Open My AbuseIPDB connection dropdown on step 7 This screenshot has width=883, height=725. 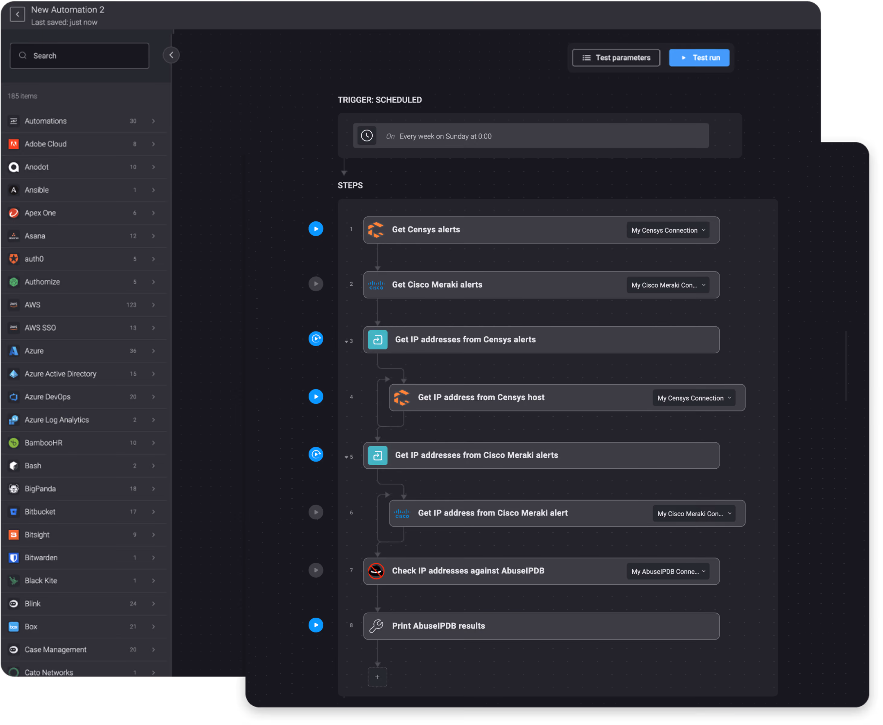(x=669, y=571)
